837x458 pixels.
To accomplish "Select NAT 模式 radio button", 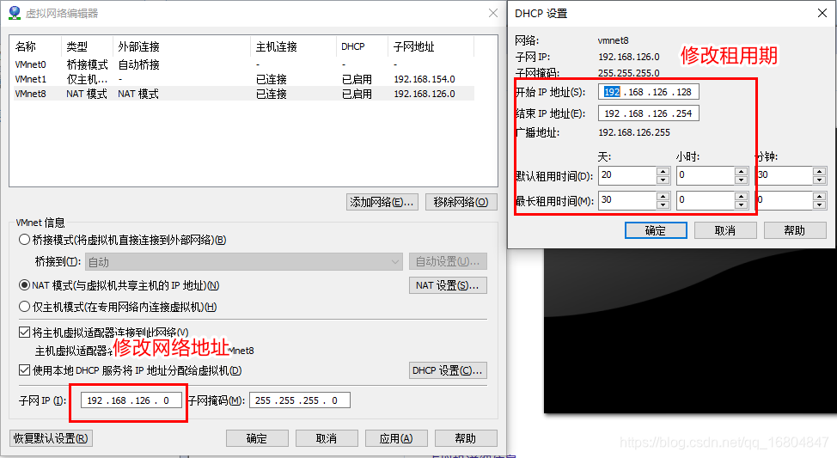I will 24,285.
